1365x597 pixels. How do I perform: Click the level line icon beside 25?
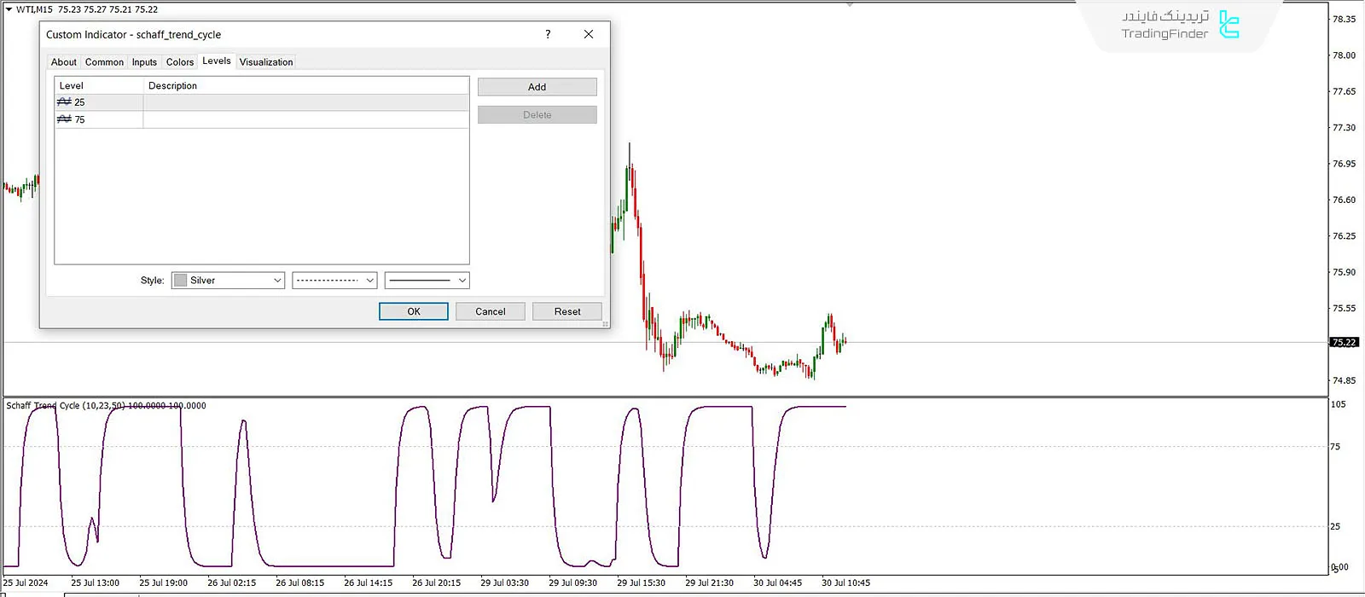64,102
